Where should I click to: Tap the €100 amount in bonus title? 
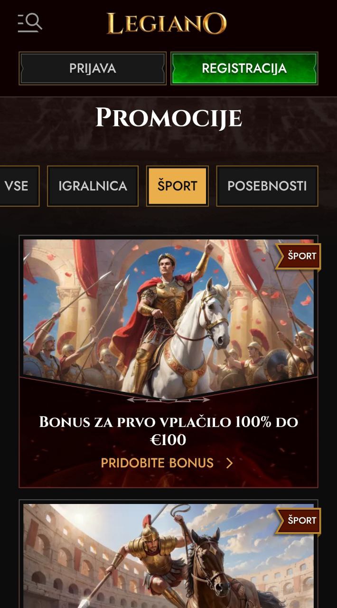168,440
